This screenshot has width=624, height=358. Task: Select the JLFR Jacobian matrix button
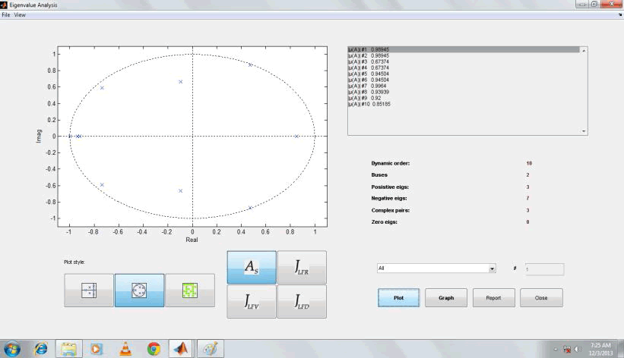pos(302,267)
